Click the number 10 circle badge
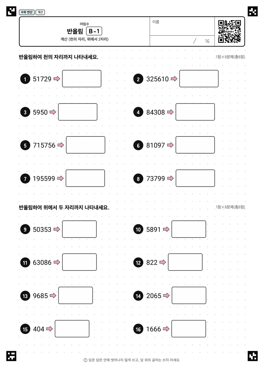The width and height of the screenshot is (264, 374). [138, 229]
